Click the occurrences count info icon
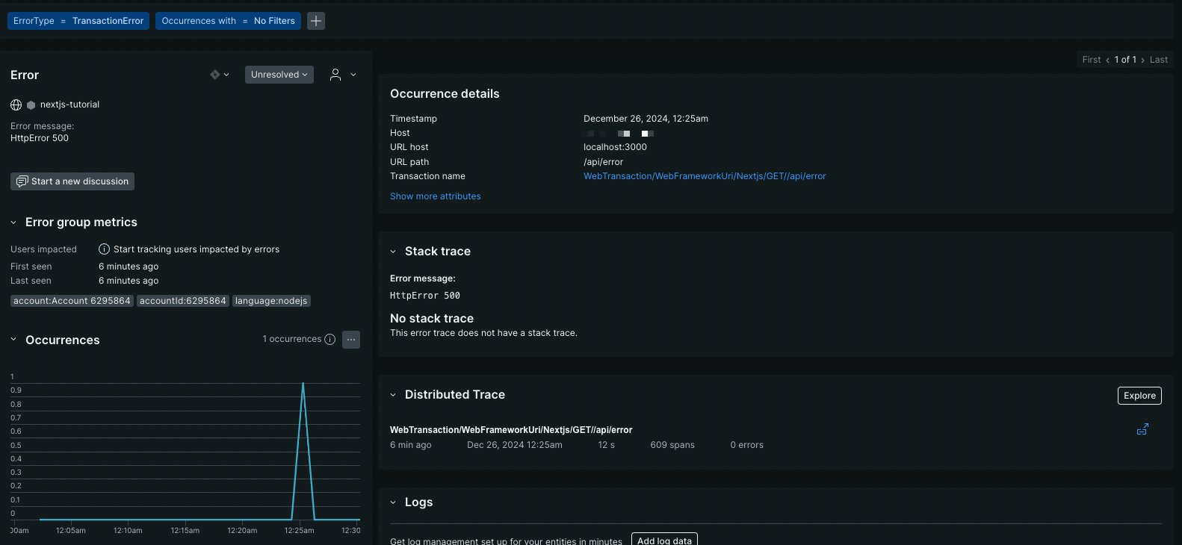This screenshot has height=545, width=1182. click(329, 339)
